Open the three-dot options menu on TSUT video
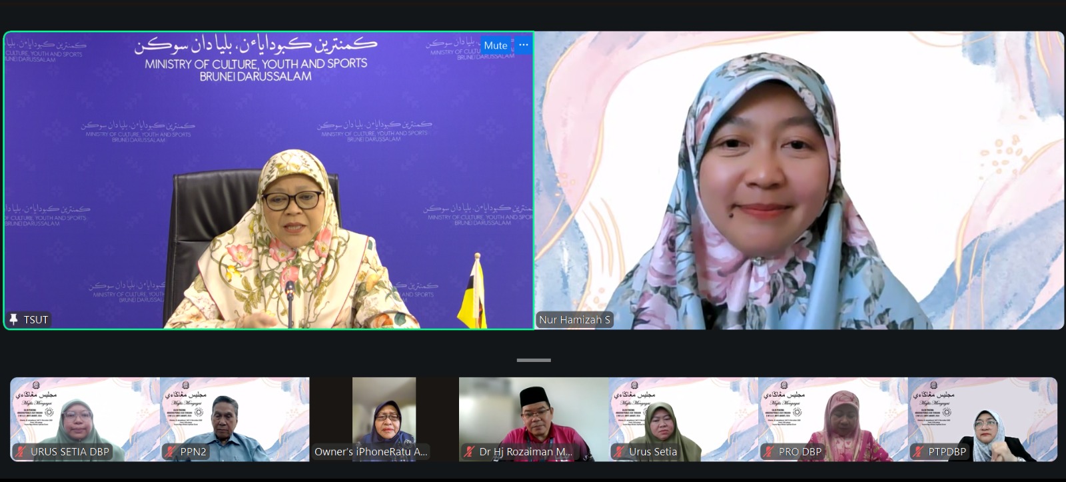 point(524,45)
